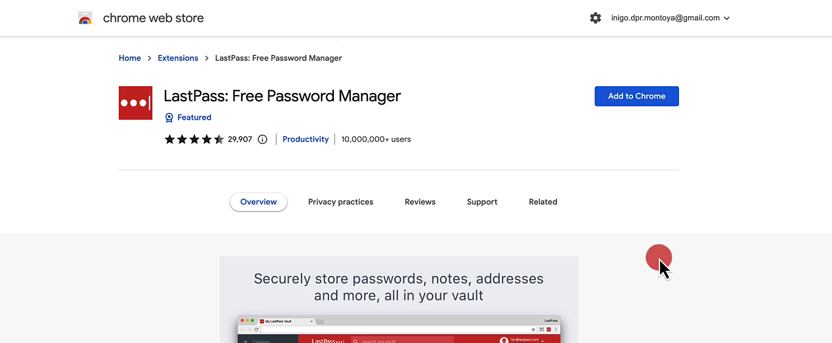Click the red LastPass extension logo

point(136,103)
